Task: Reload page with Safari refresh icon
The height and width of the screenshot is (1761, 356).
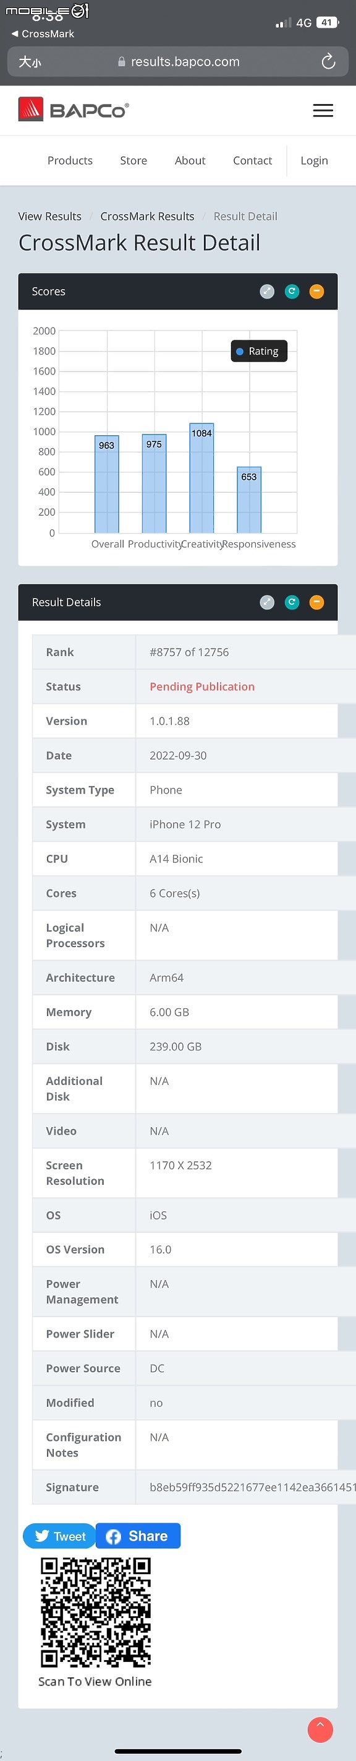Action: click(328, 61)
